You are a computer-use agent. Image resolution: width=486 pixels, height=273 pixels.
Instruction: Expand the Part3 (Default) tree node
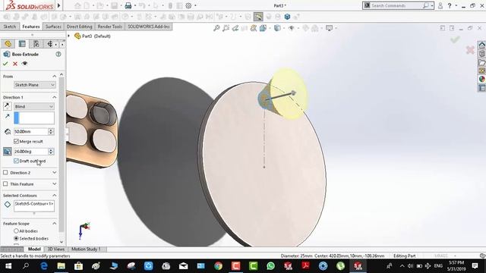pyautogui.click(x=69, y=36)
